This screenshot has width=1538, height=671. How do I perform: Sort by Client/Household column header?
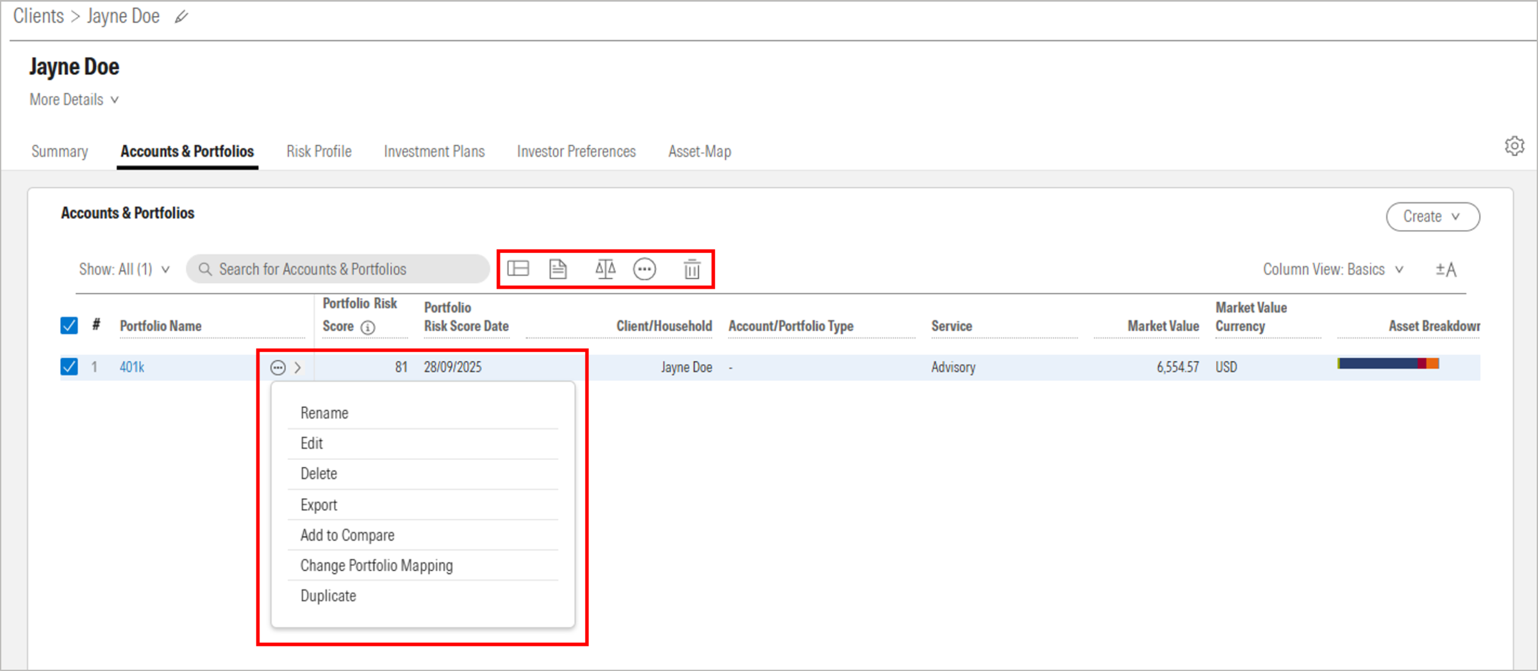click(x=664, y=327)
